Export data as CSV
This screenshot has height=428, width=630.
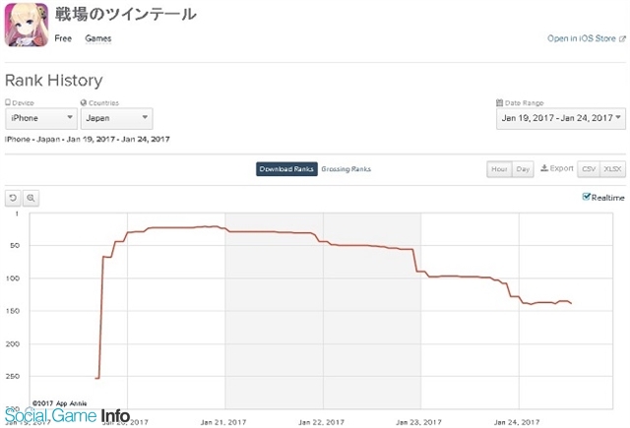[589, 169]
